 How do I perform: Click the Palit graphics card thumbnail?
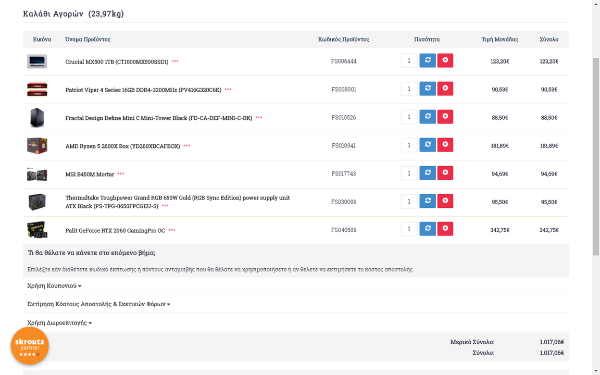tap(37, 230)
